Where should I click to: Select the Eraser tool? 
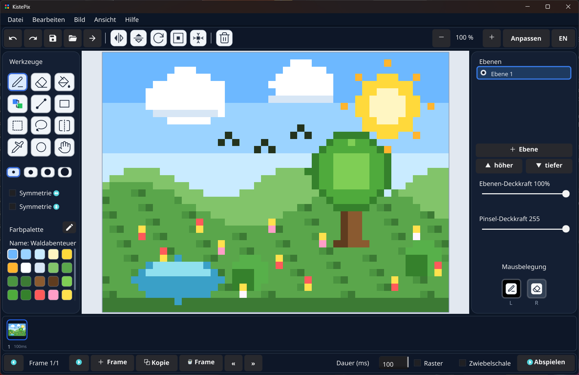pos(41,82)
